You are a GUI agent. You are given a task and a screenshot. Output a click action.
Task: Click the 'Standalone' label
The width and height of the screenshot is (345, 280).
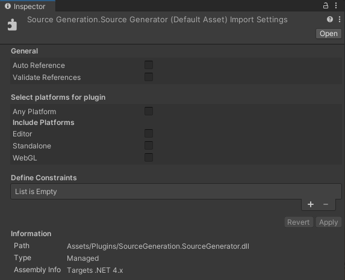(x=32, y=146)
